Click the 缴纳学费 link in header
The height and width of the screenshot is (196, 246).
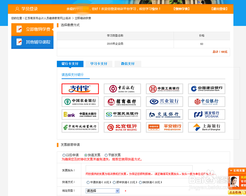click(x=181, y=9)
